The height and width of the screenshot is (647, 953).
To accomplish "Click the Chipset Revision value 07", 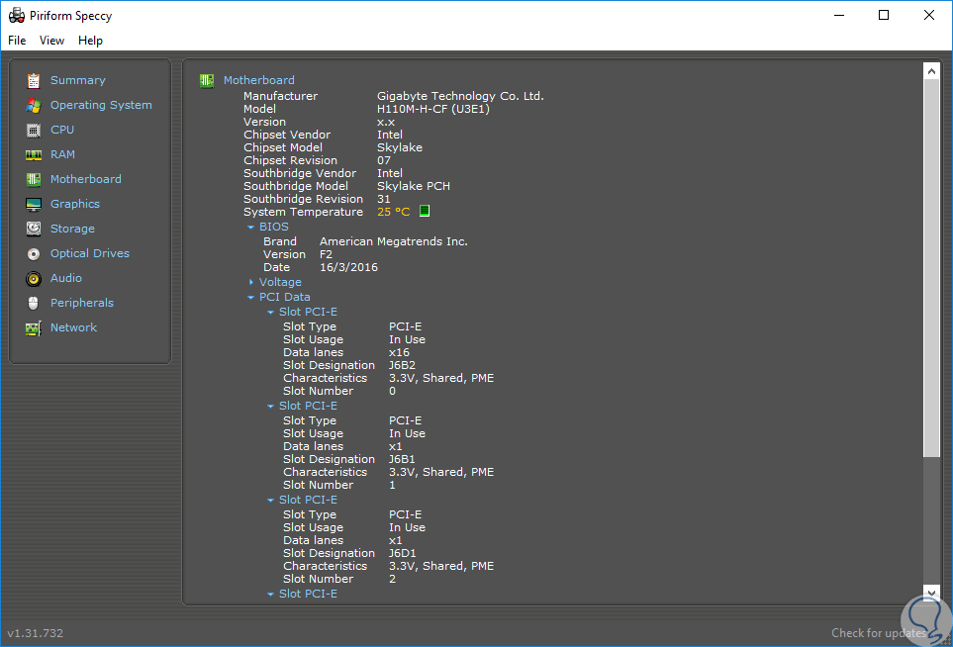I will click(384, 160).
